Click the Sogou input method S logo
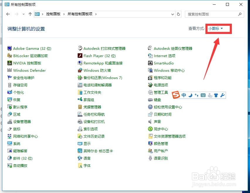The width and height of the screenshot is (250, 193). coord(176,95)
